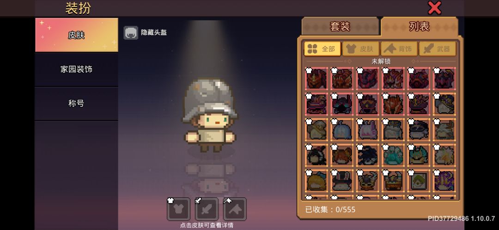499x230 pixels.
Task: Filter list by 背饰
Action: (x=399, y=49)
